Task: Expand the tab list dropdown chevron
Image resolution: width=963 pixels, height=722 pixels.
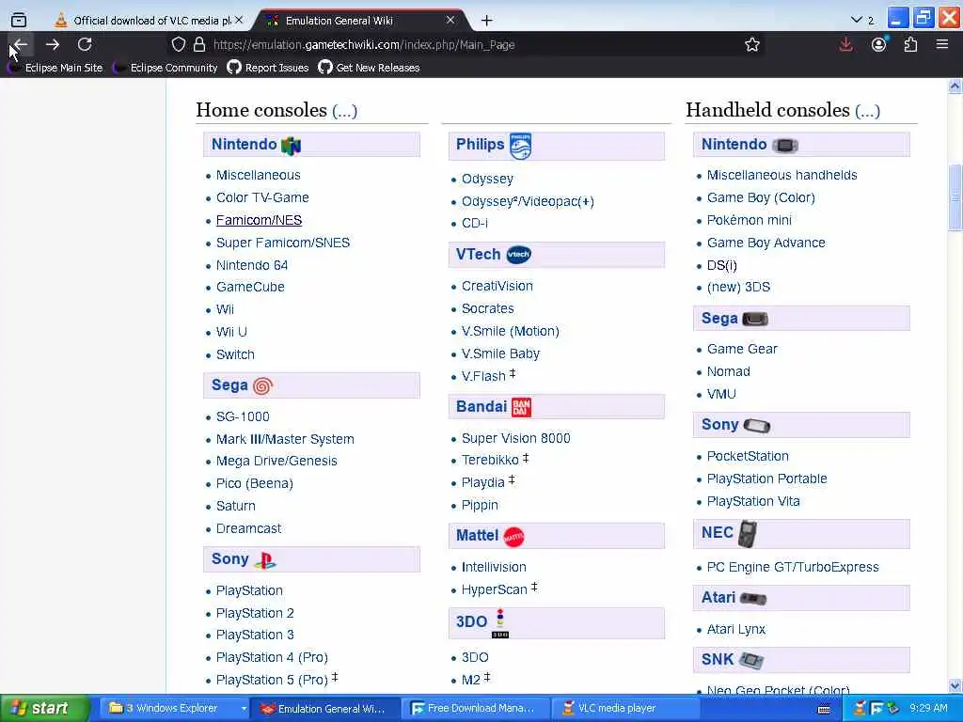Action: click(x=856, y=21)
